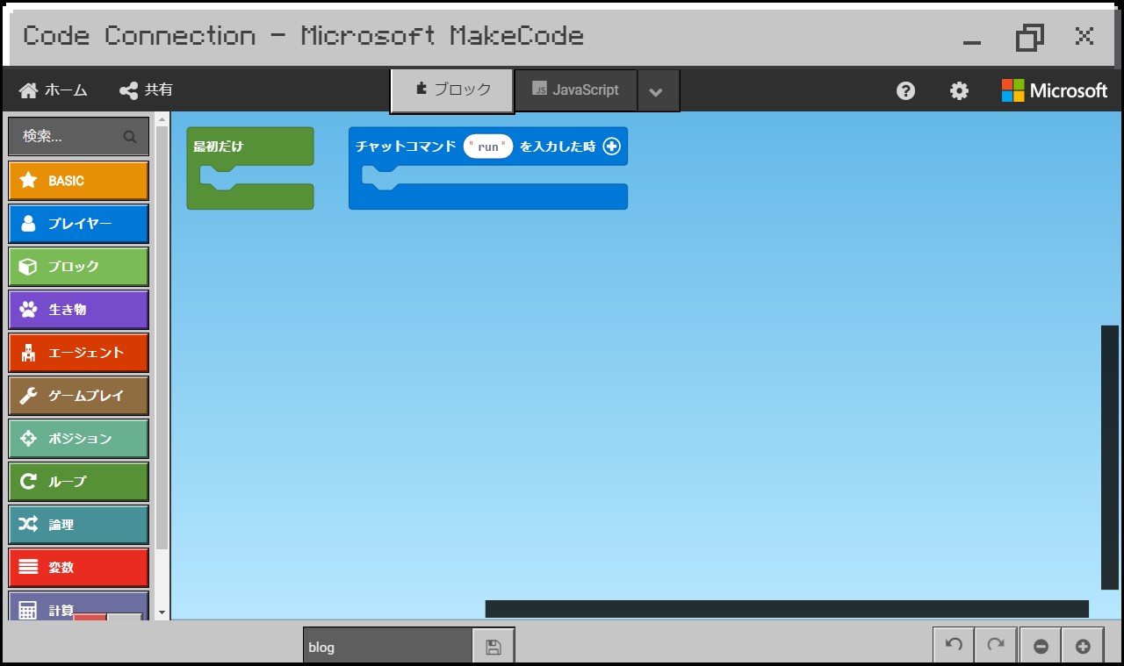The image size is (1124, 666).
Task: Click the person icon on プレイヤー
Action: [x=28, y=224]
